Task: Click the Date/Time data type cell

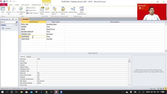Action: click(55, 29)
